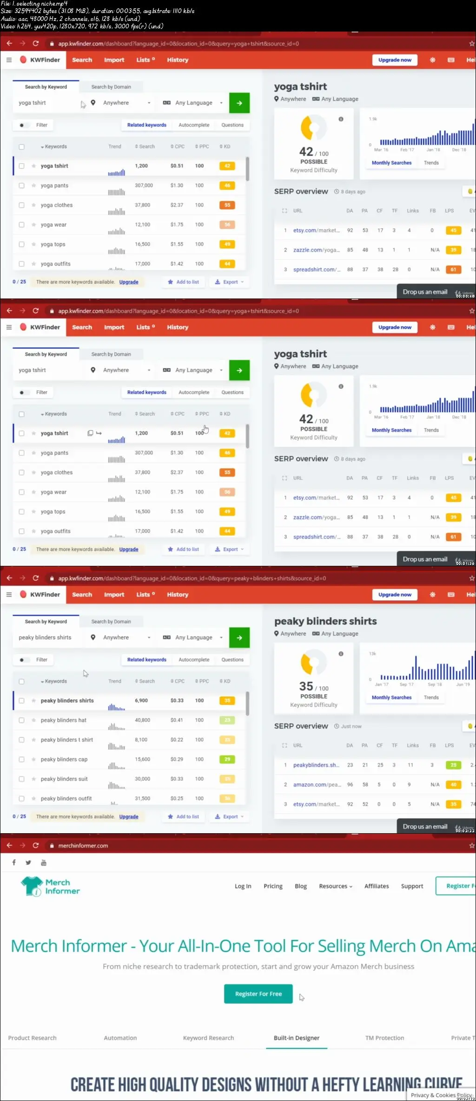Check the peaky blinders t shirt row checkbox

click(x=21, y=739)
